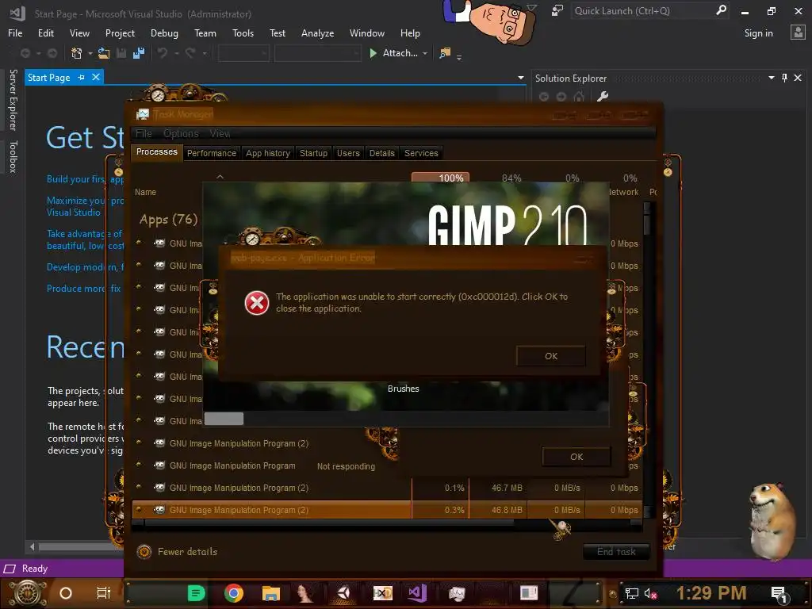Click OK in the Application Error dialog
This screenshot has height=609, width=812.
coord(551,356)
